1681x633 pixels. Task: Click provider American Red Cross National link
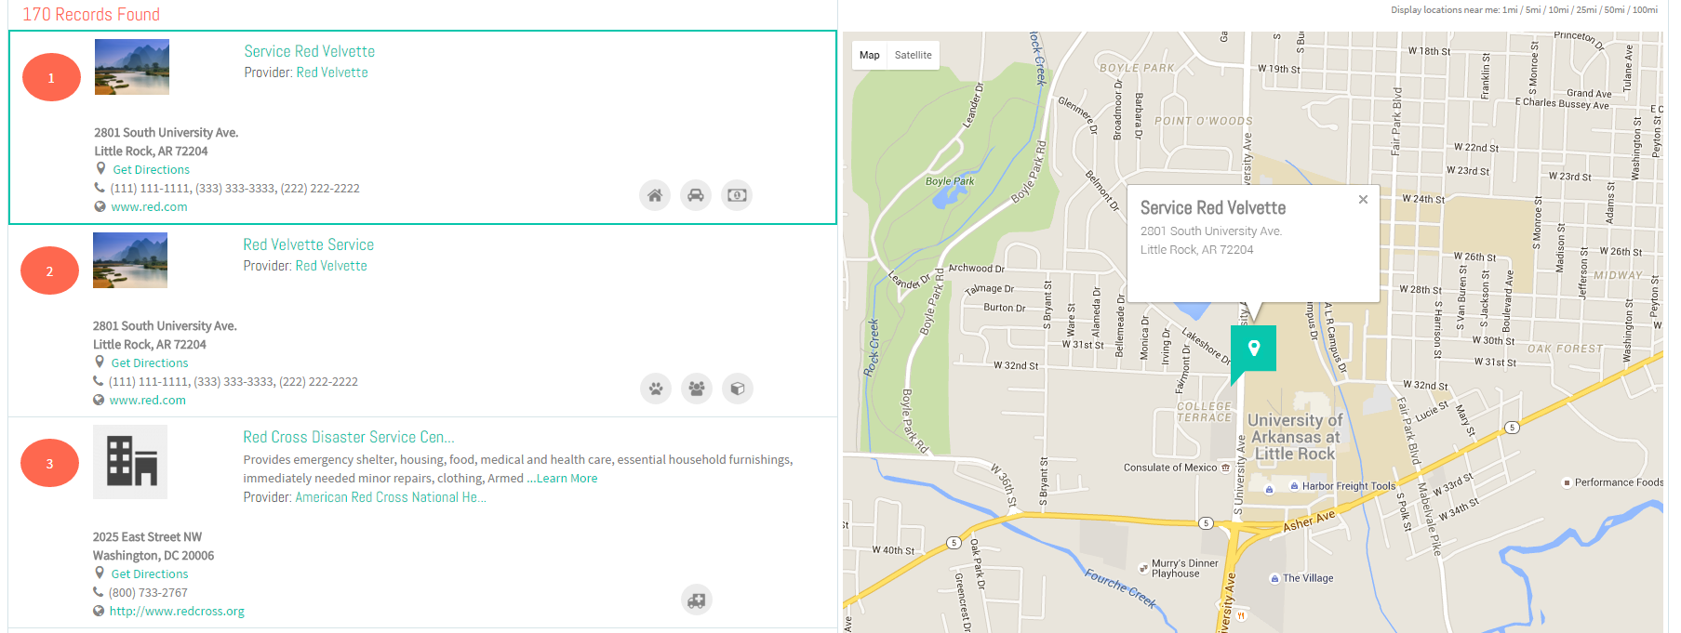(x=391, y=497)
